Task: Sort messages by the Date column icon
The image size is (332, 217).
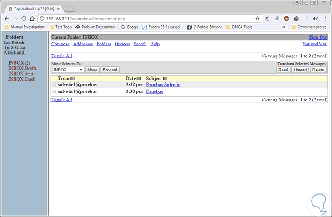Action: click(139, 79)
